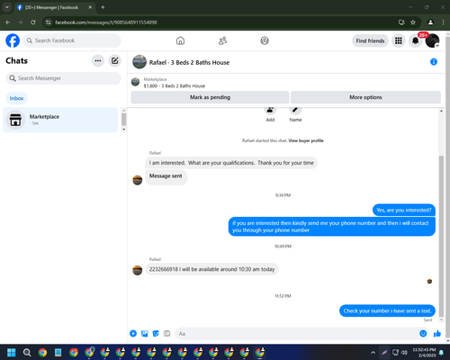Click the Aa message input field
450x360 pixels.
click(x=297, y=334)
